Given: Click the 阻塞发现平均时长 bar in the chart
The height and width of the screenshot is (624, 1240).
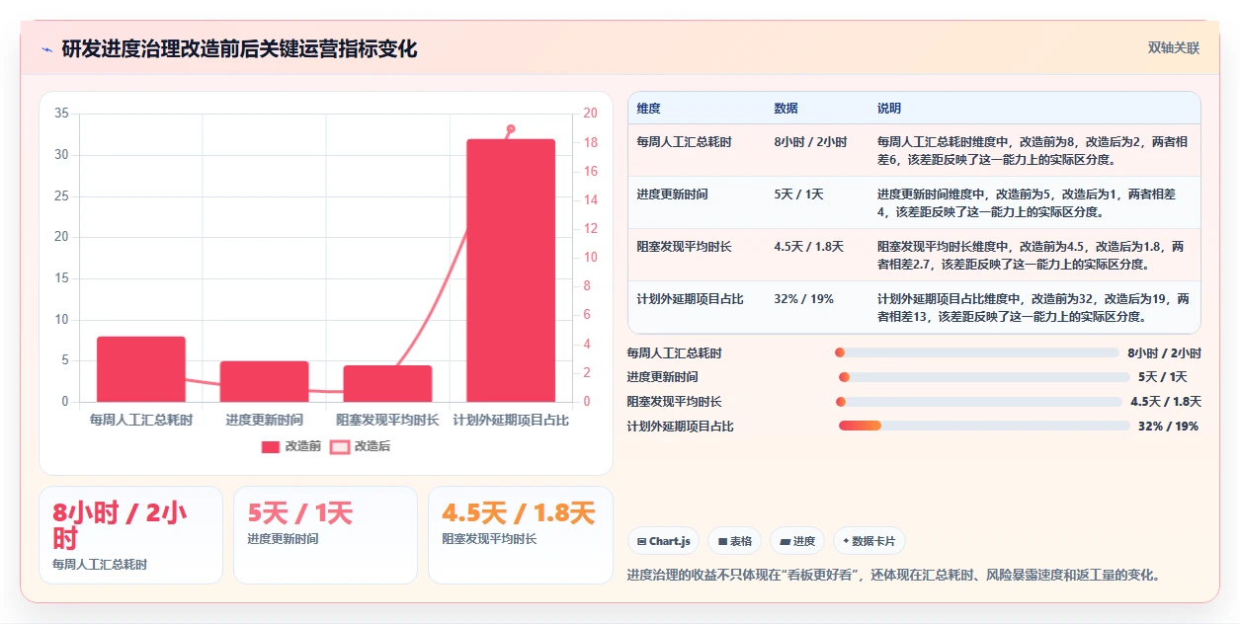Looking at the screenshot, I should (x=388, y=384).
